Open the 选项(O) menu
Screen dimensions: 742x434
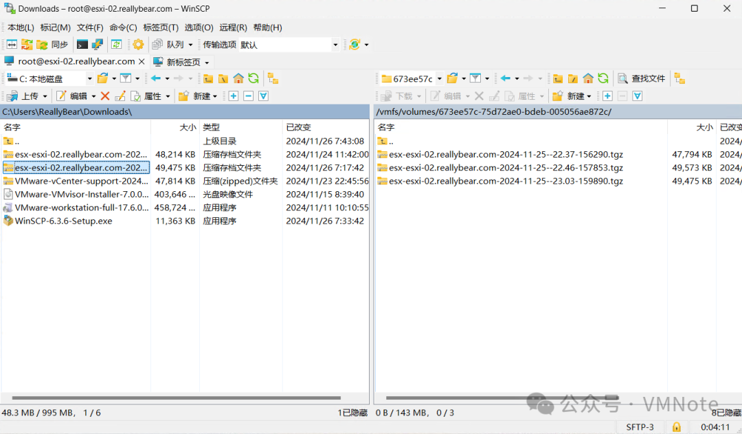click(x=199, y=28)
